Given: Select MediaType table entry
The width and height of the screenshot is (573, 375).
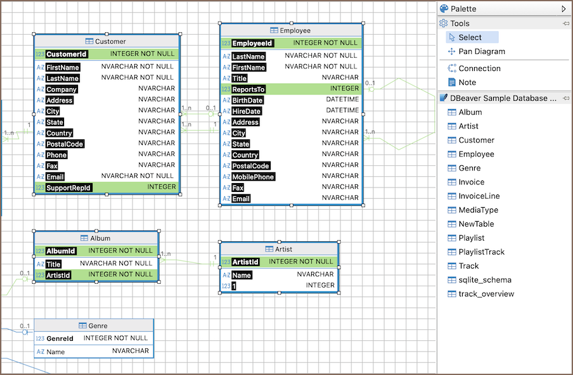Looking at the screenshot, I should click(478, 210).
